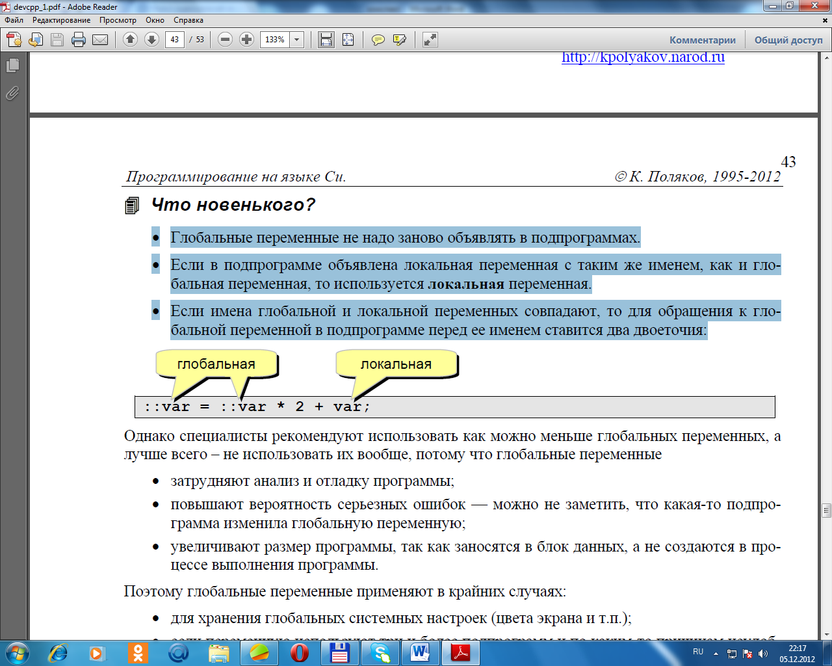
Task: Open the Окно menu
Action: (x=155, y=20)
